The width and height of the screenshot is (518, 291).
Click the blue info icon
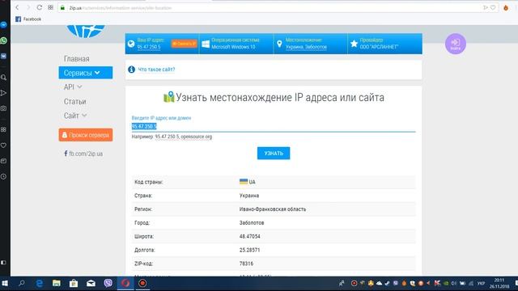coord(131,70)
